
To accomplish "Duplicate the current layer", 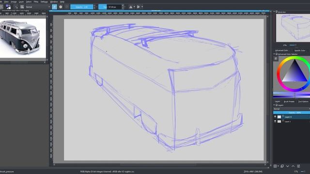I will [282, 166].
